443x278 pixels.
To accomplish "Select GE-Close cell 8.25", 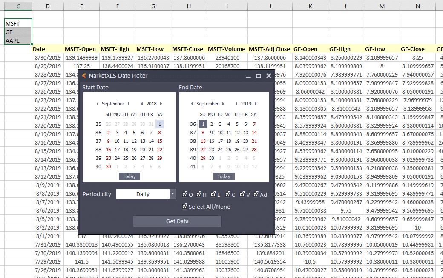I will click(x=418, y=57).
